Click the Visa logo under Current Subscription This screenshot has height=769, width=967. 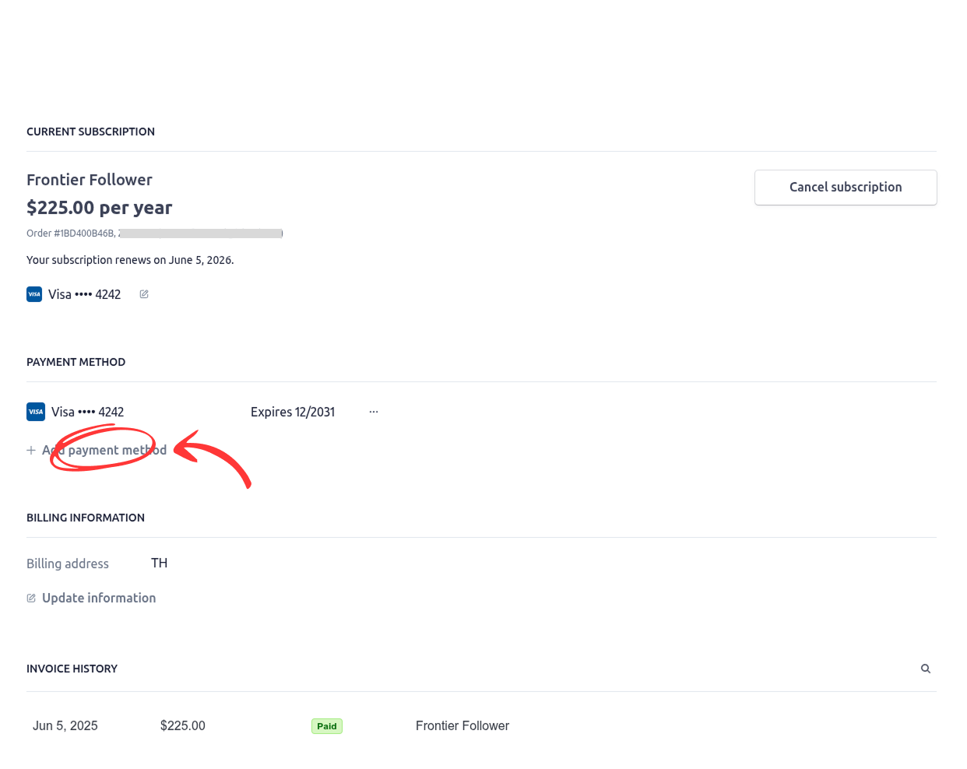[34, 294]
